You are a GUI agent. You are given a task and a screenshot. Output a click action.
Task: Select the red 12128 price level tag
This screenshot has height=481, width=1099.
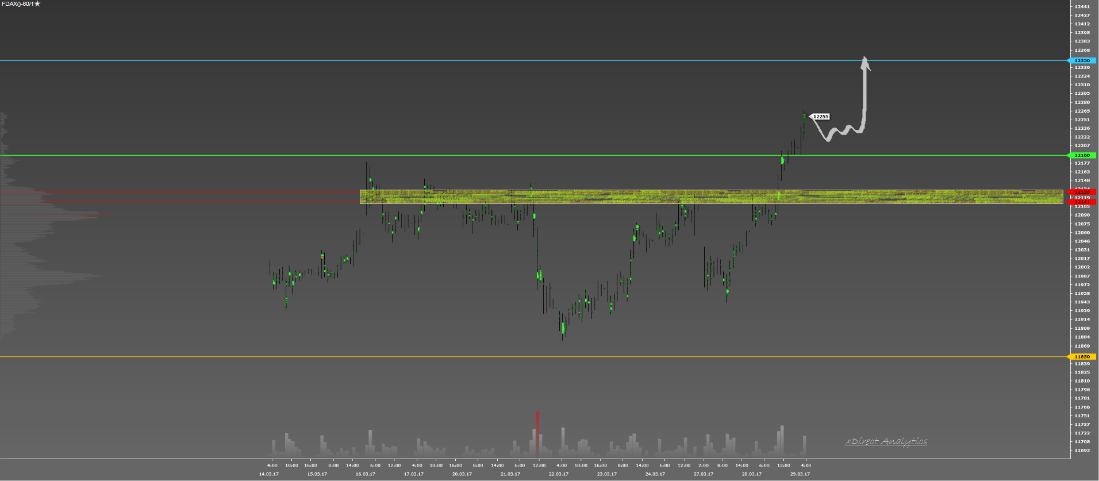point(1082,192)
